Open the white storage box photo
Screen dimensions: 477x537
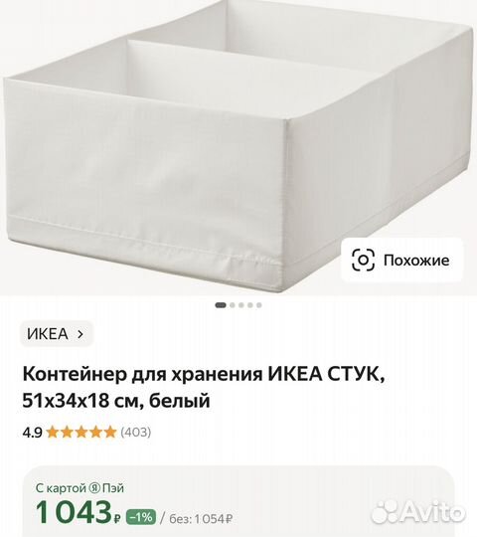238,147
